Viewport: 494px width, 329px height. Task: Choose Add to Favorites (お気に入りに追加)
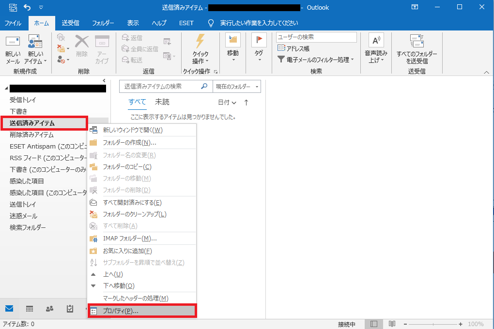click(x=142, y=251)
